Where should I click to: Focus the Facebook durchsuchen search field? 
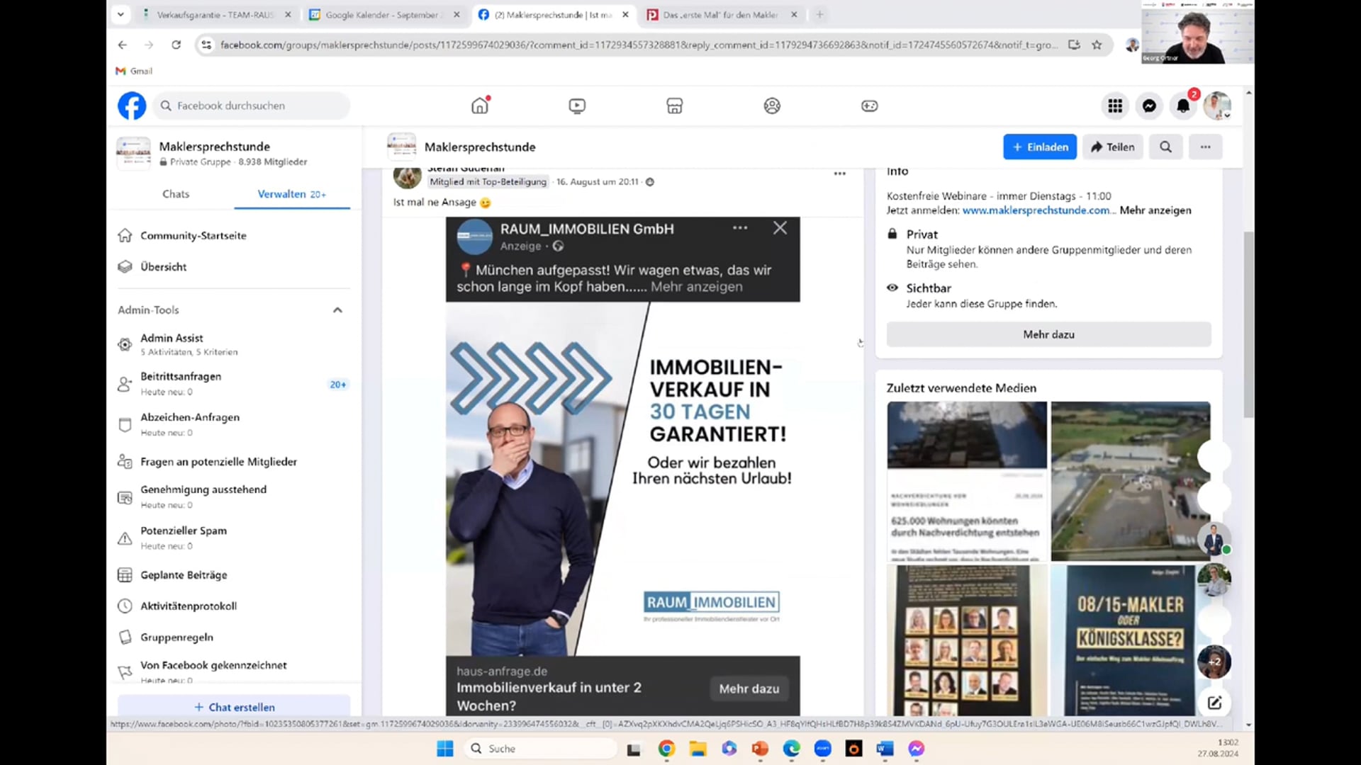(x=251, y=106)
